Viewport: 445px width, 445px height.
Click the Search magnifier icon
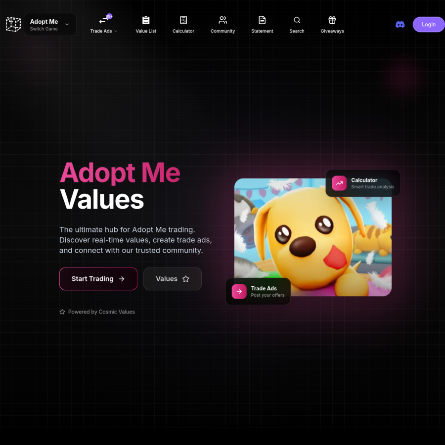pos(297,20)
